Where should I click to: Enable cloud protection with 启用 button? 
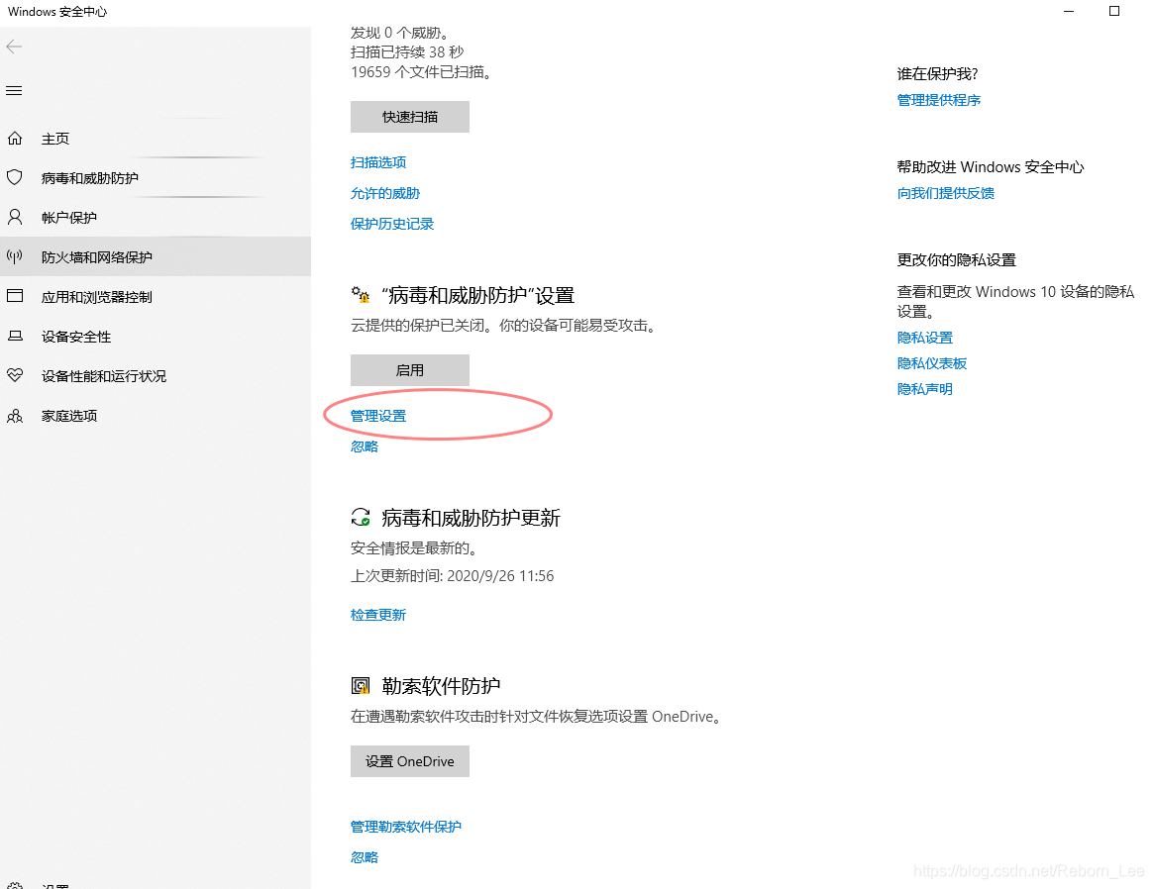(x=409, y=369)
